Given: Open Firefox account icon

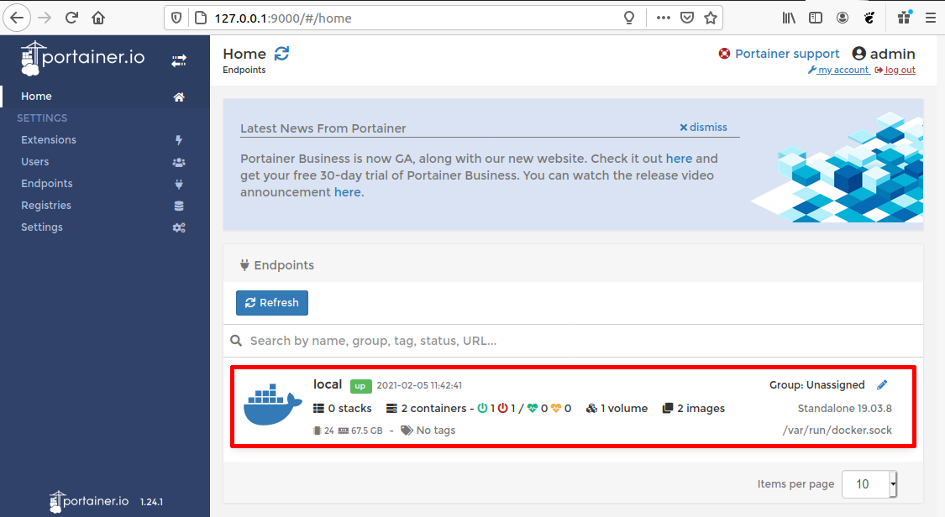Looking at the screenshot, I should pyautogui.click(x=843, y=18).
